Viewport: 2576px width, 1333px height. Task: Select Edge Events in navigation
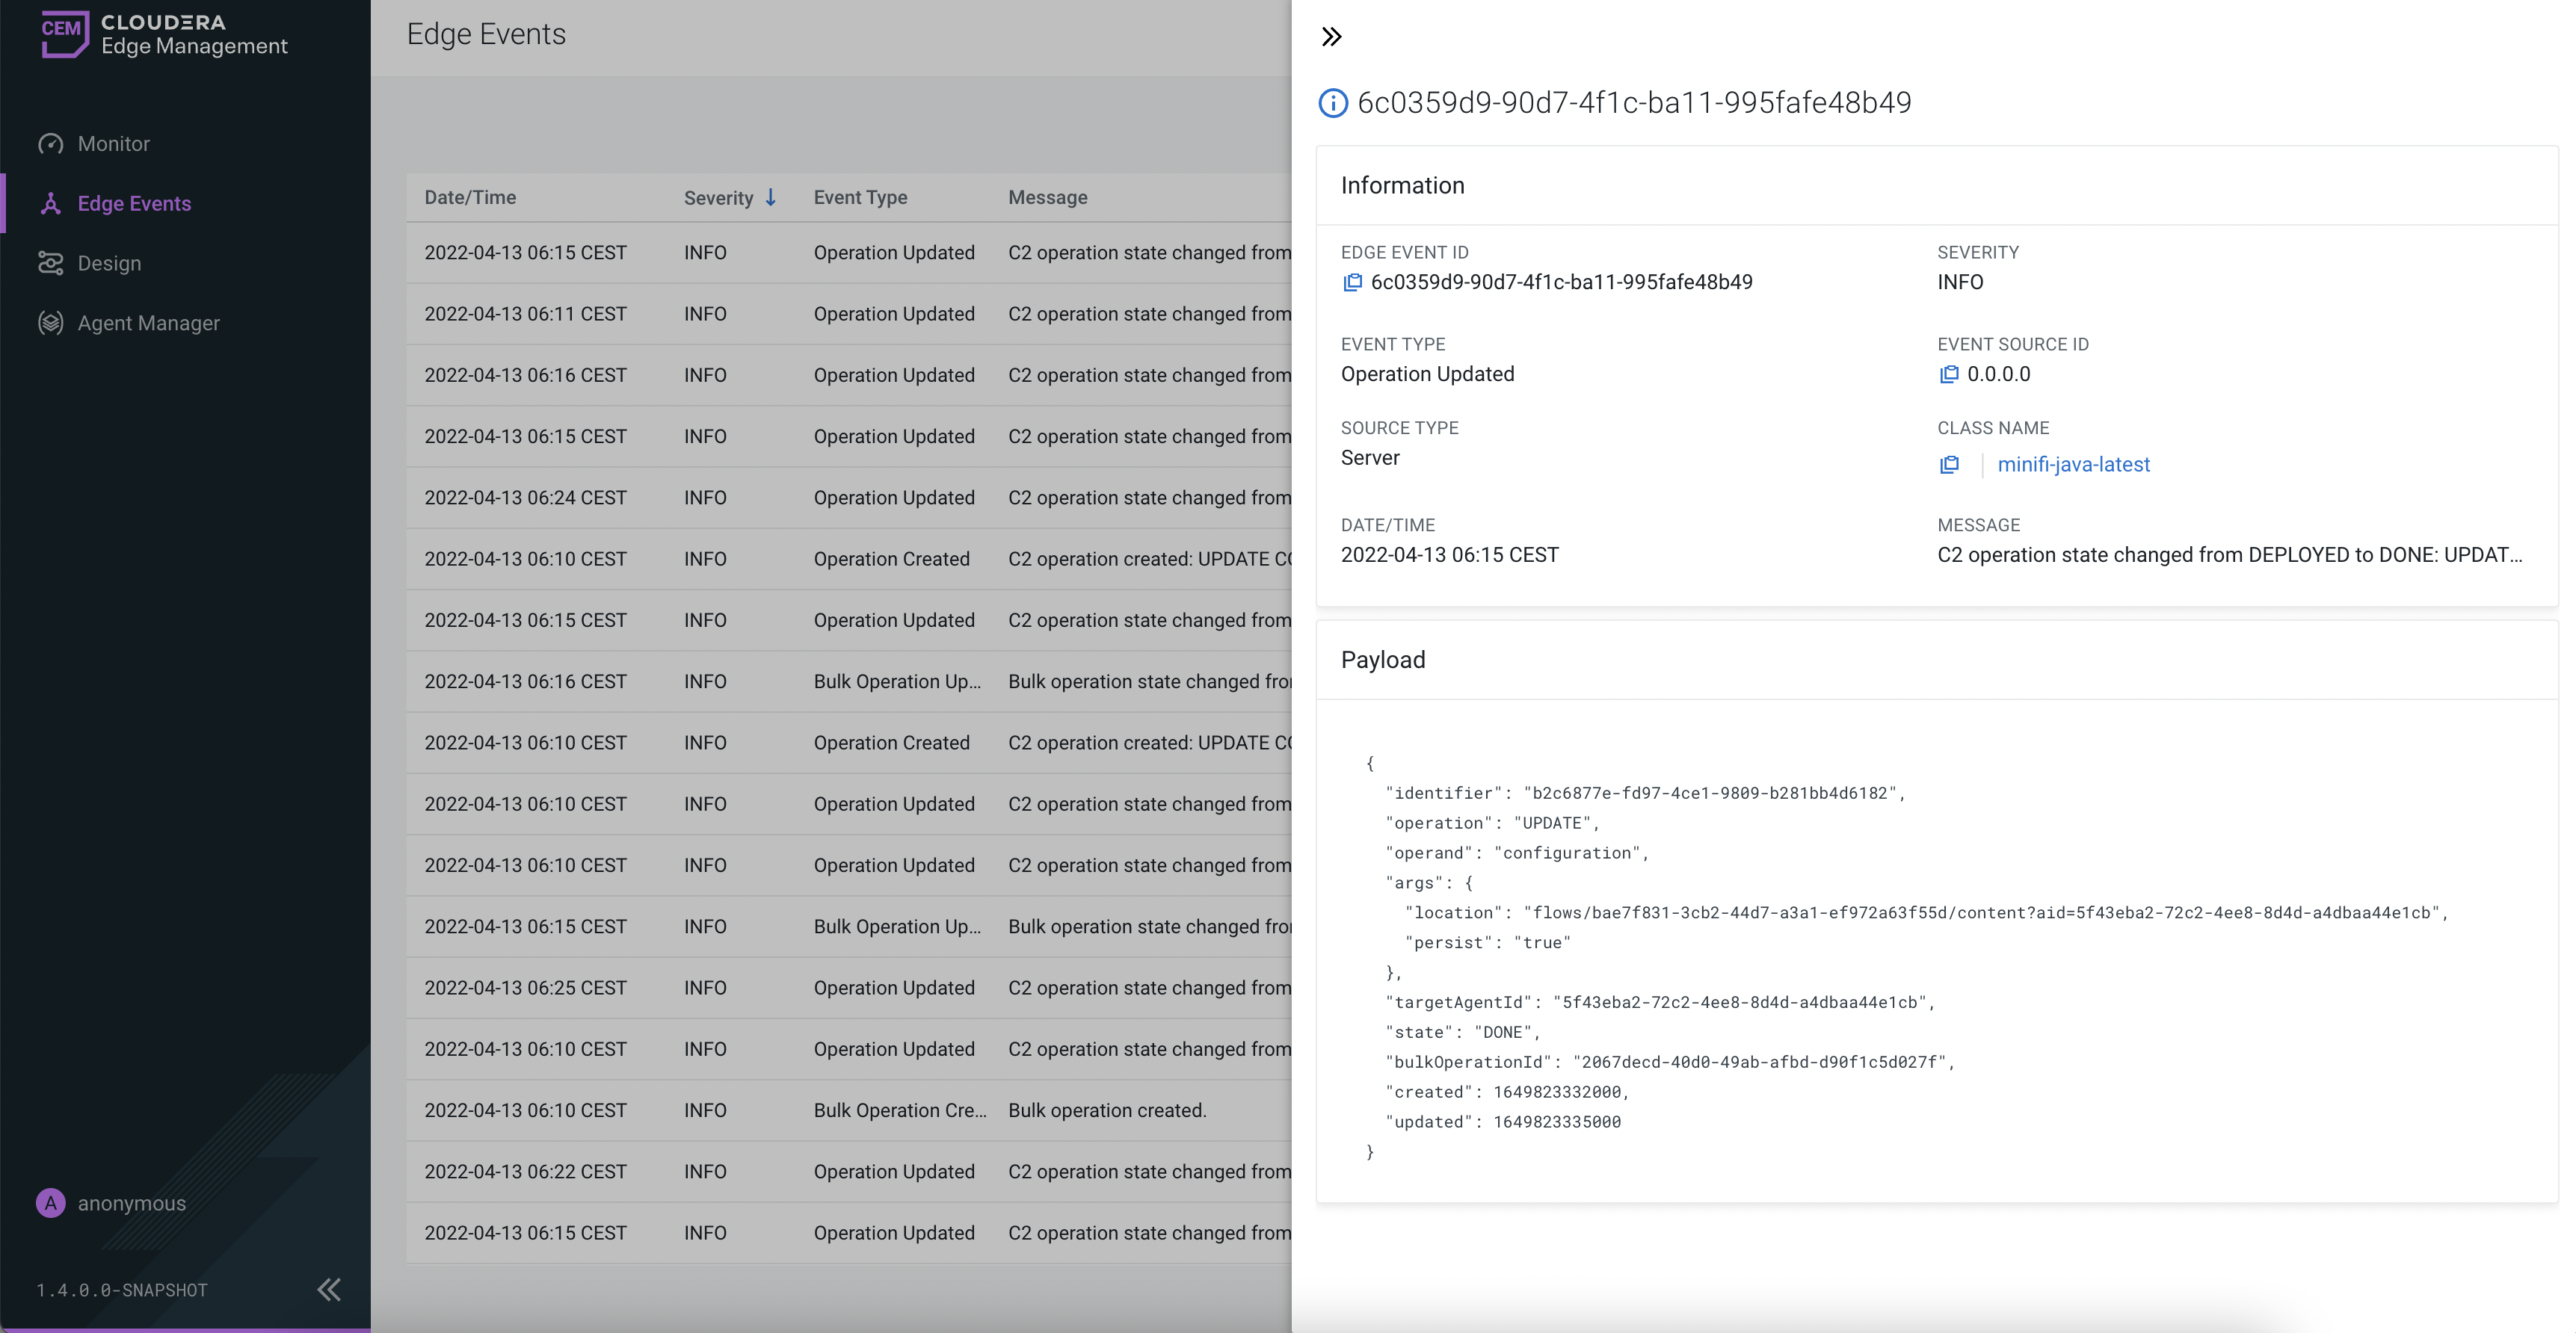pos(134,204)
